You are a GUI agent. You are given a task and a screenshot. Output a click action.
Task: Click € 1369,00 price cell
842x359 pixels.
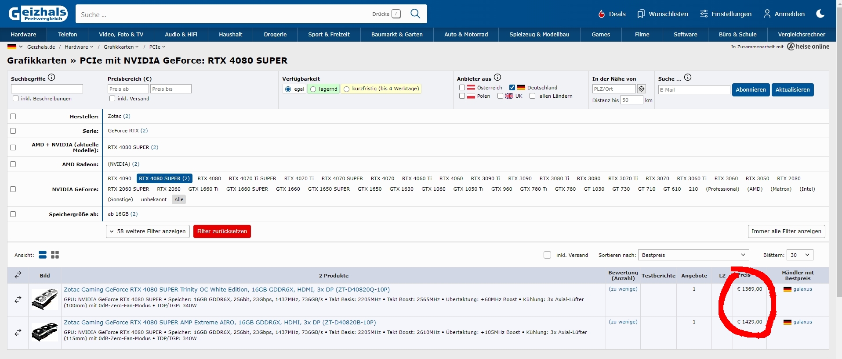click(x=749, y=289)
